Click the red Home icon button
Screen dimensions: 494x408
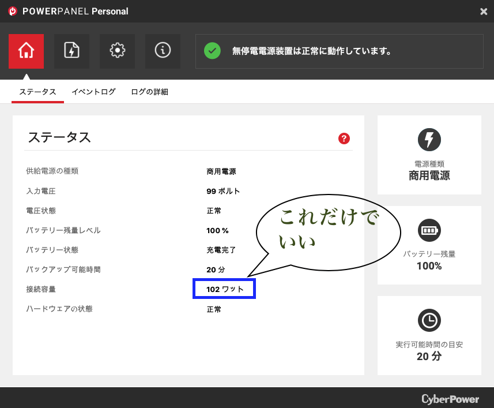[26, 51]
